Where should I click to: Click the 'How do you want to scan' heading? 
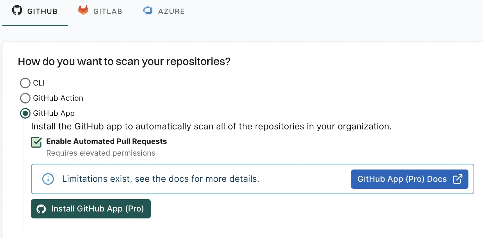(x=124, y=61)
